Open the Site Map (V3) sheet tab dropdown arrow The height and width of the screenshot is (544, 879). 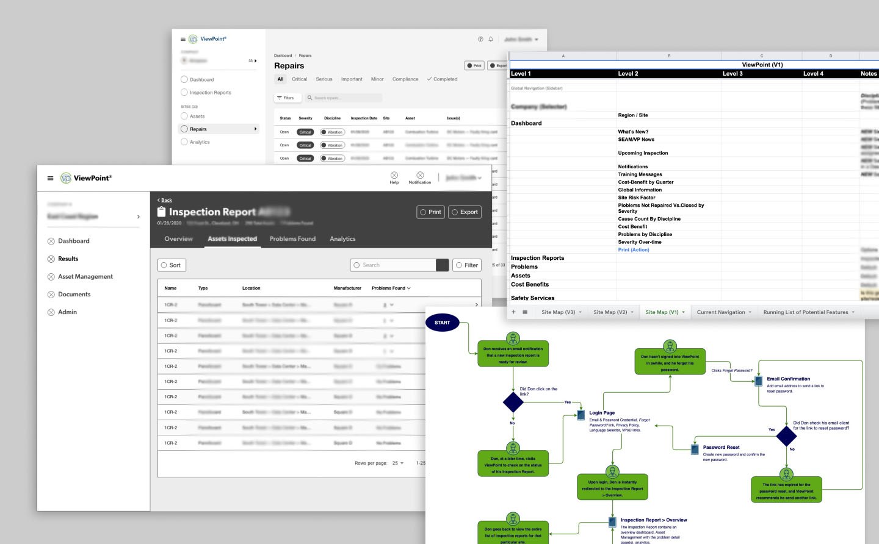point(580,312)
